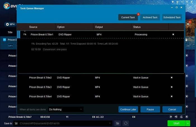Switch to Current Task tab
Image resolution: width=196 pixels, height=127 pixels.
(x=128, y=17)
